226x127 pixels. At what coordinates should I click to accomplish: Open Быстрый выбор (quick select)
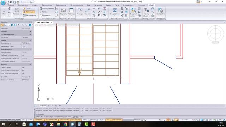point(133,12)
